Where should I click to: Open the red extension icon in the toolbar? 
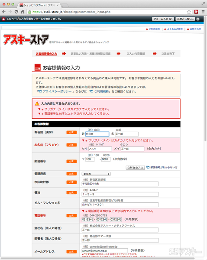[196, 12]
